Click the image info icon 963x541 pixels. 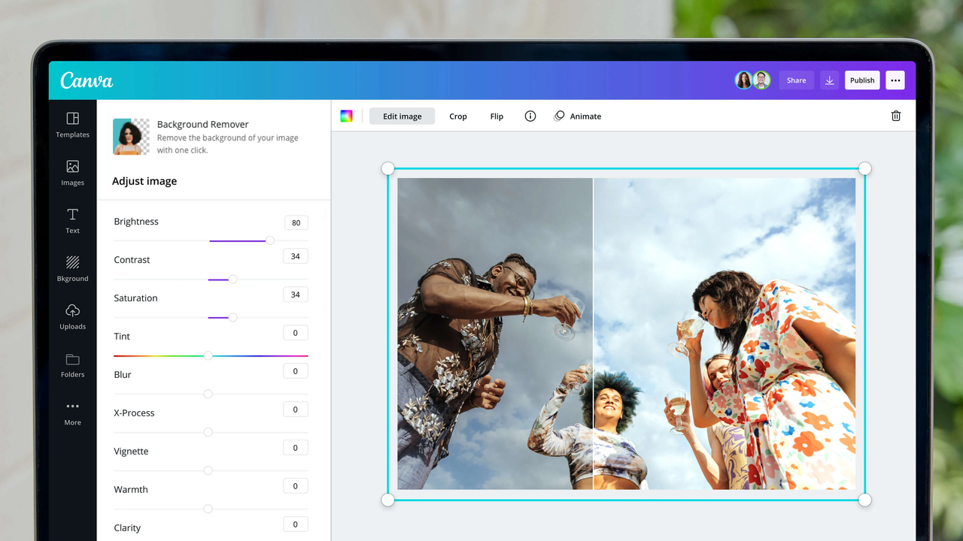(x=530, y=116)
